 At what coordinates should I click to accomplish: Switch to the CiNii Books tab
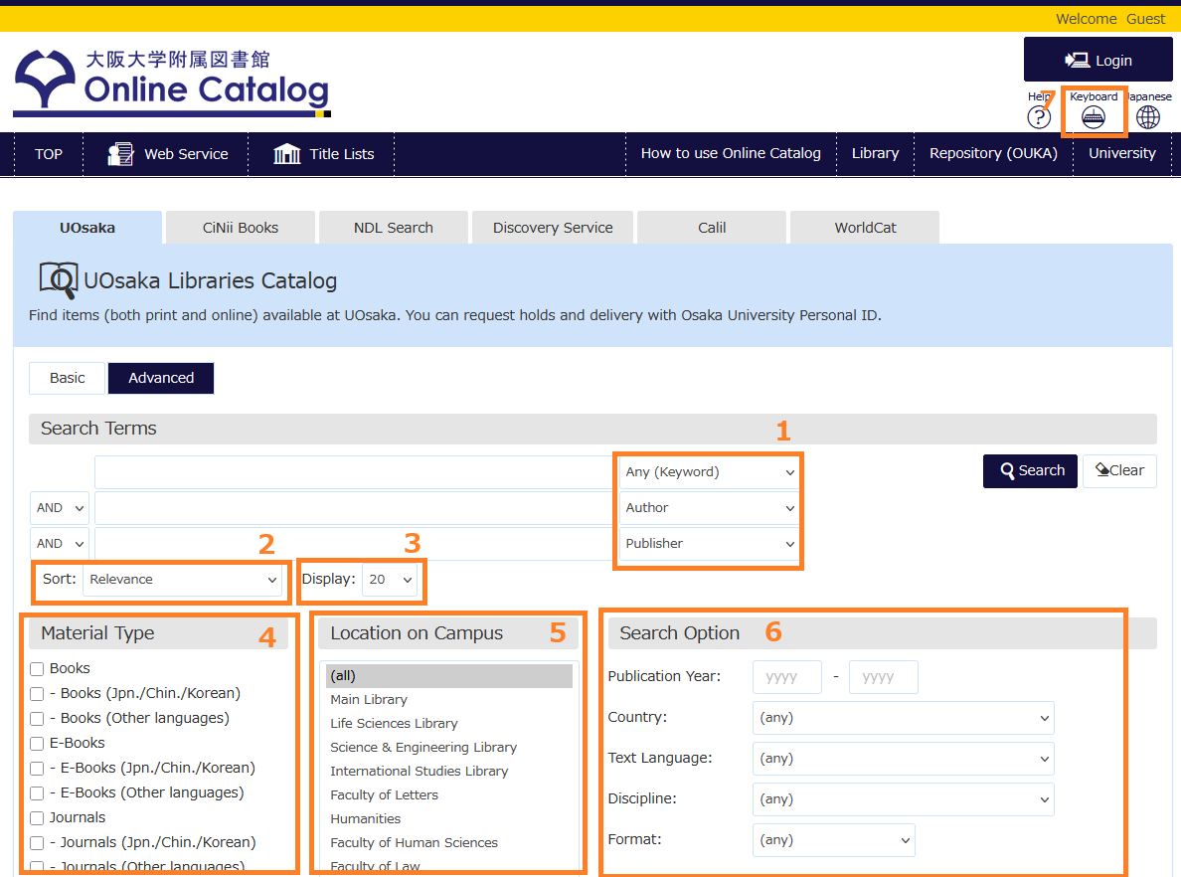(x=241, y=228)
